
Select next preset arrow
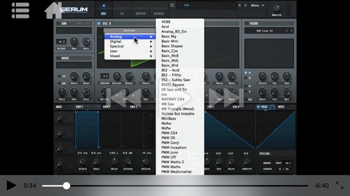pos(245,5)
